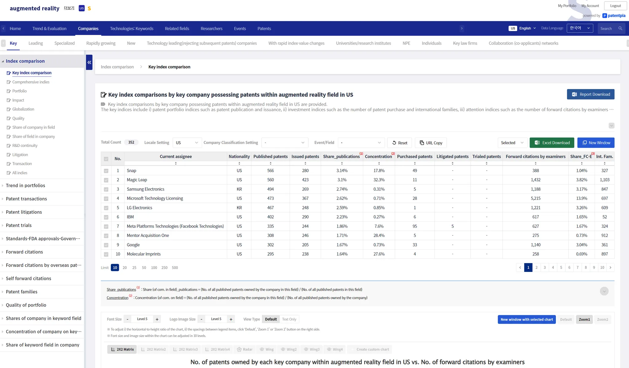
Task: Switch to the Rapidly growing tab
Action: pos(101,43)
